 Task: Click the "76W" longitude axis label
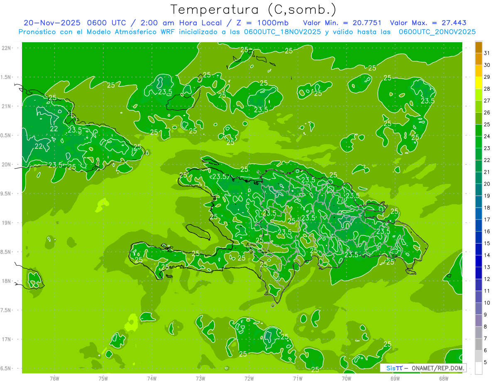54,379
